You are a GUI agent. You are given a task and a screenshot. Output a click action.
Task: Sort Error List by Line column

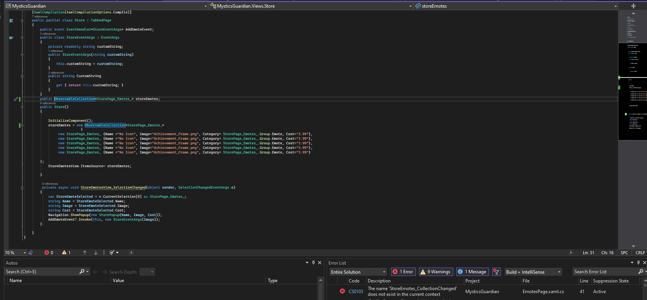point(584,281)
